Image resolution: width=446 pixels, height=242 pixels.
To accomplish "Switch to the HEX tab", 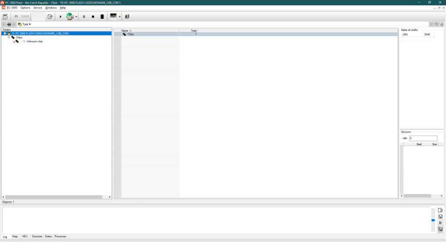I will tap(25, 236).
